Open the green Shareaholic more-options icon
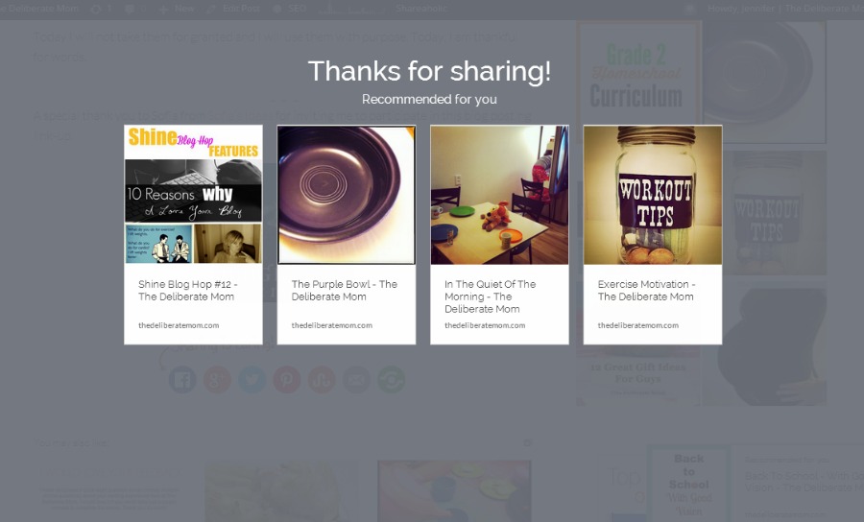 tap(392, 379)
